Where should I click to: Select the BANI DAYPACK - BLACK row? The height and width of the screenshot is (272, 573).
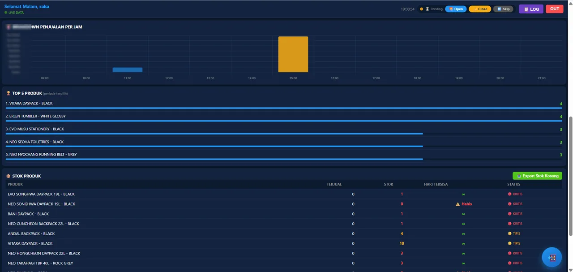point(284,214)
